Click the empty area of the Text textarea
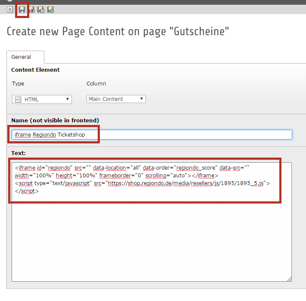The width and height of the screenshot is (306, 301). pos(151,240)
